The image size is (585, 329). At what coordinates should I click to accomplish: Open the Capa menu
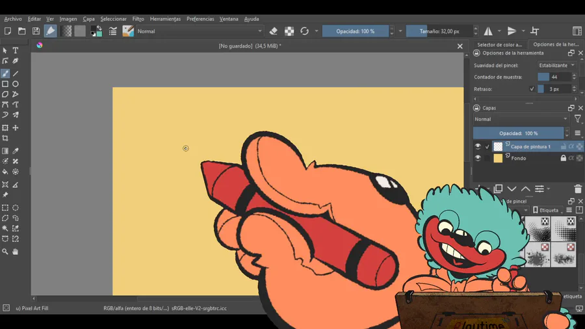click(x=88, y=19)
